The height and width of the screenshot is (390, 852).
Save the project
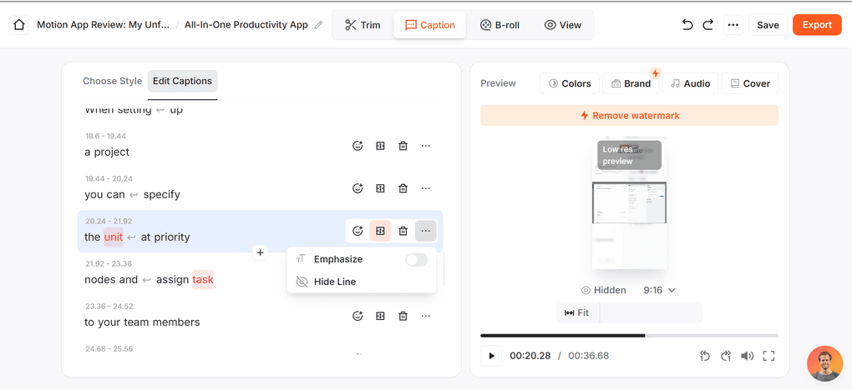(x=768, y=25)
